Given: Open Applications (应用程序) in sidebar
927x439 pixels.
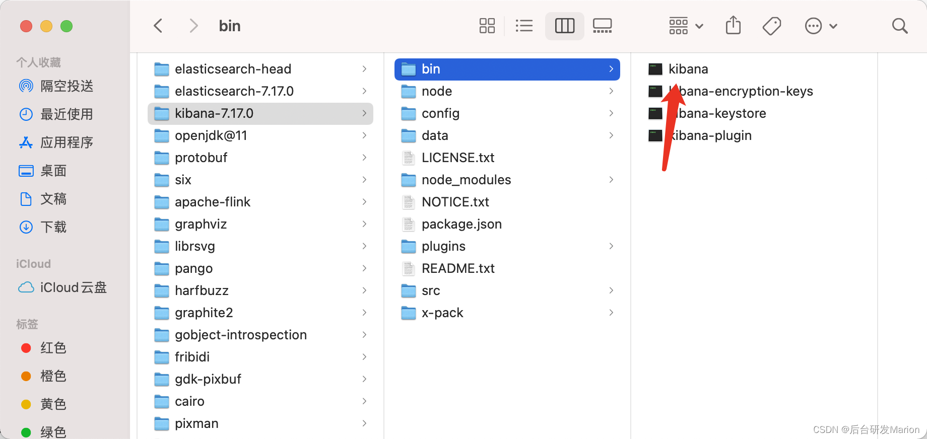Looking at the screenshot, I should coord(56,142).
